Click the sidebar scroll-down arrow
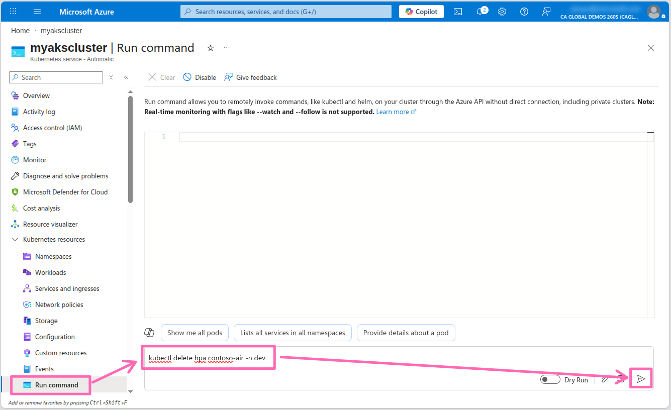The height and width of the screenshot is (410, 671). (131, 391)
